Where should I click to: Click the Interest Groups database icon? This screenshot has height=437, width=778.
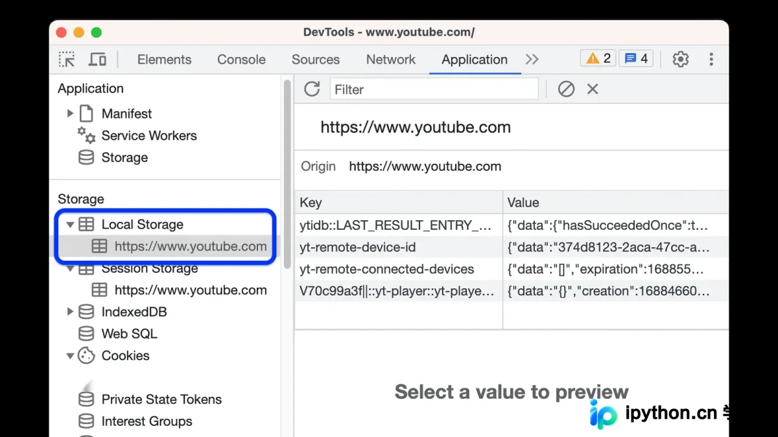pyautogui.click(x=86, y=421)
